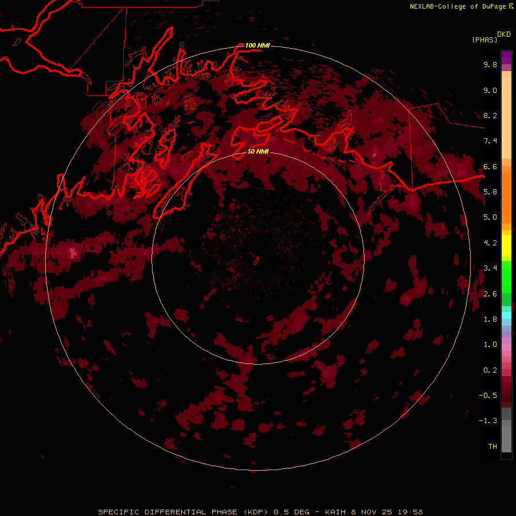Click the 5.0 value on color scale

(x=490, y=217)
